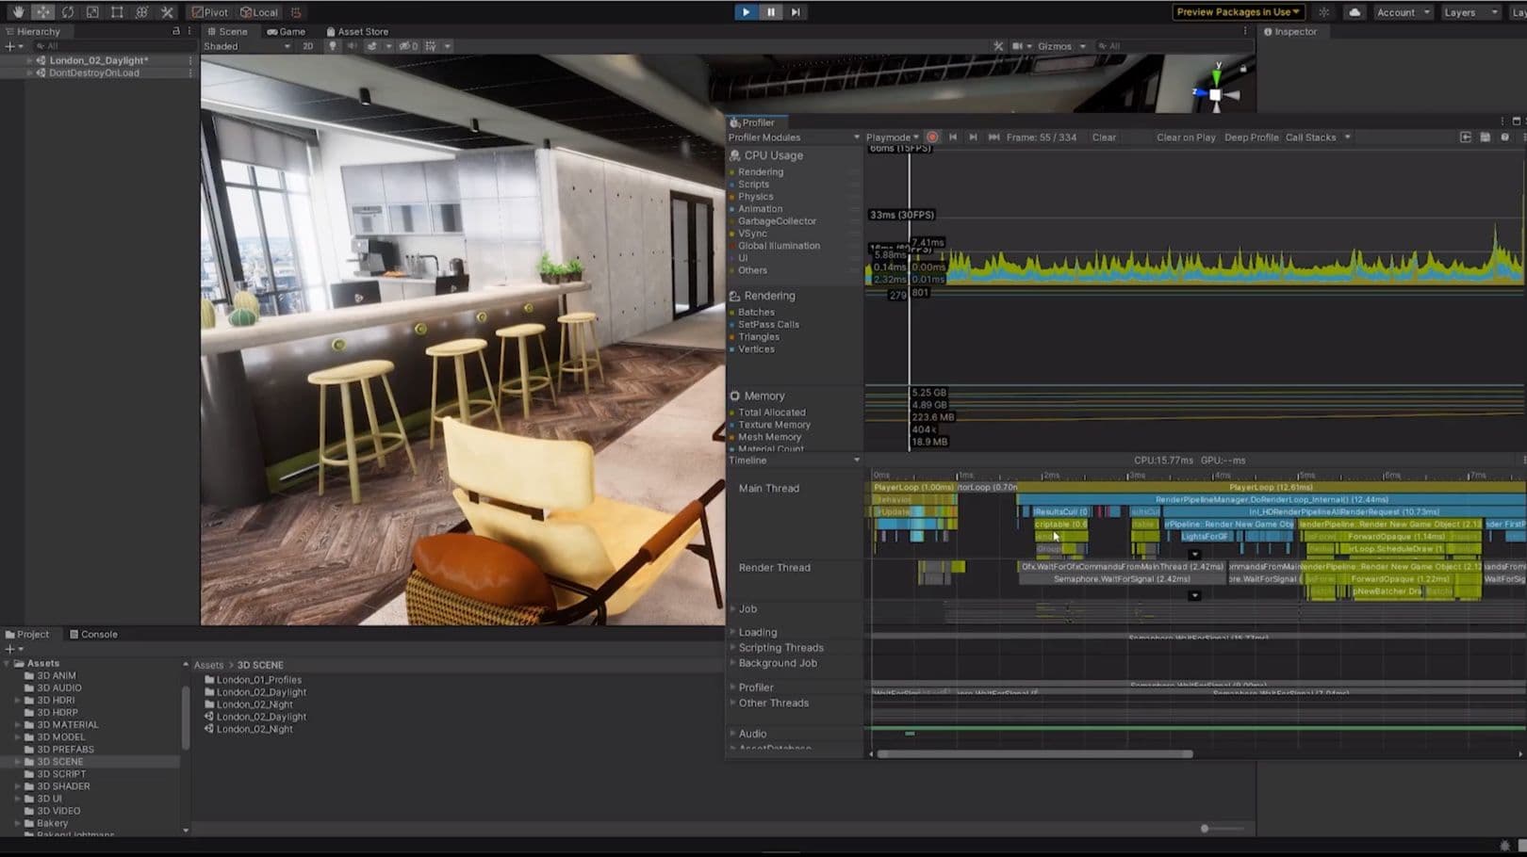This screenshot has width=1527, height=857.
Task: Select the Rect Transform tool
Action: click(x=116, y=11)
